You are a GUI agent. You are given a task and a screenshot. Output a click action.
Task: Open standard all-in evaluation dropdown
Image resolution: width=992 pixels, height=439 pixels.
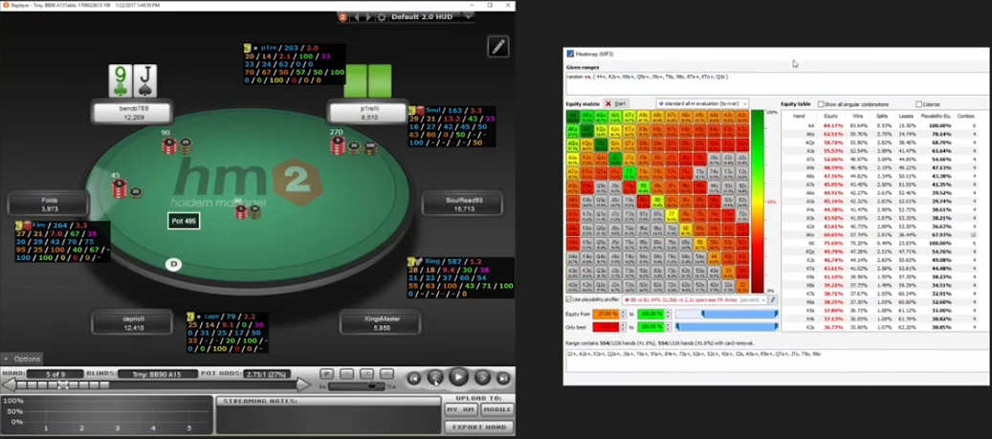[x=702, y=103]
